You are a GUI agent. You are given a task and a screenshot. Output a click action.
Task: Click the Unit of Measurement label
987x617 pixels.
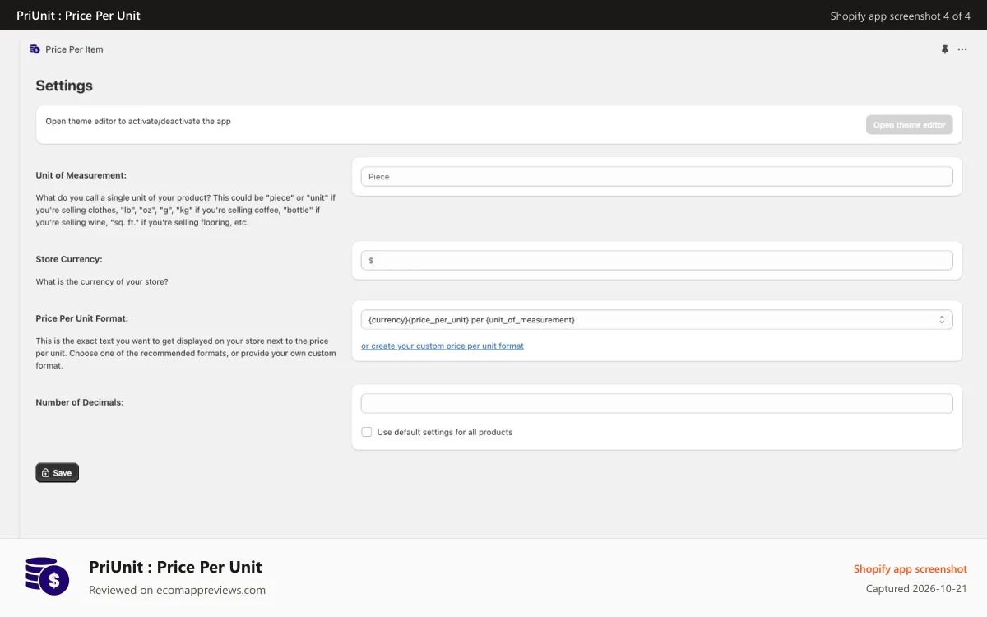(x=81, y=175)
